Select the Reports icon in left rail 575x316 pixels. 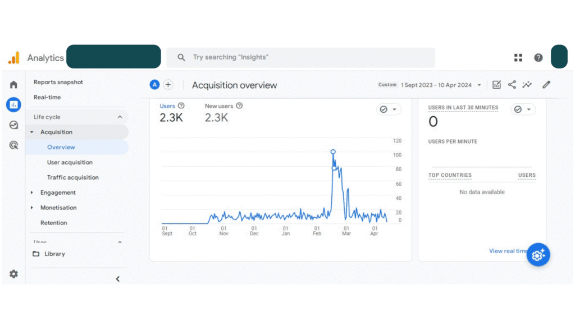(x=13, y=104)
